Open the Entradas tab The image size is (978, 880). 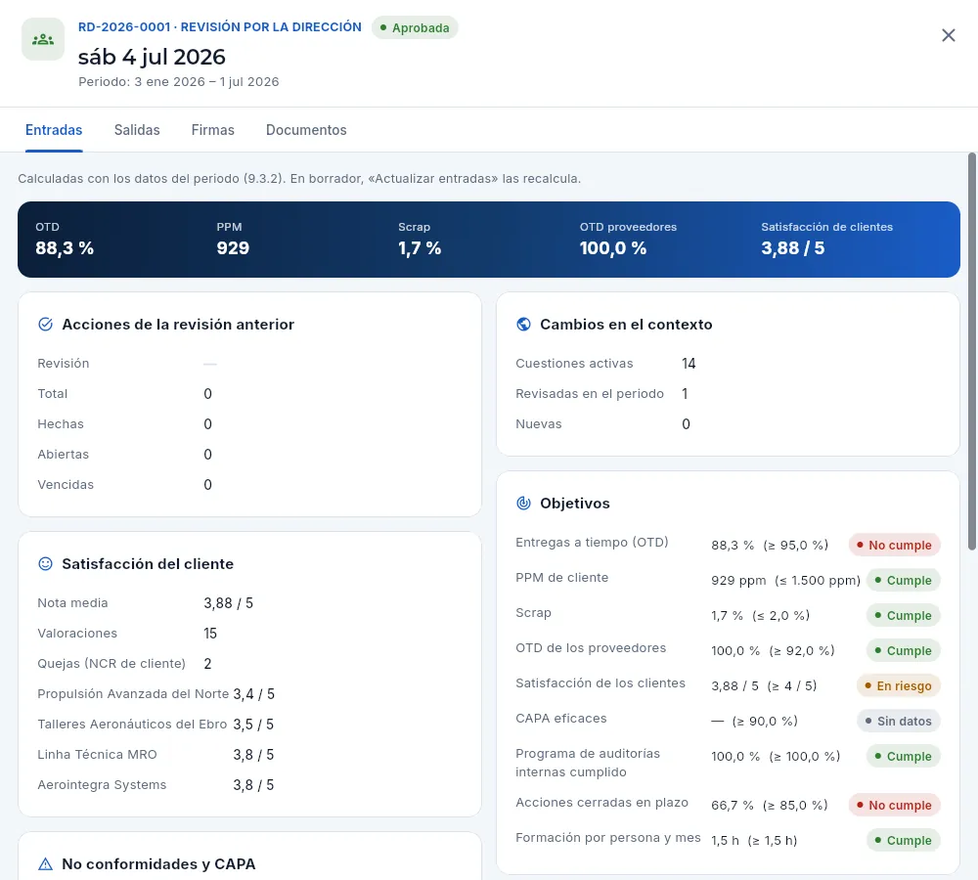click(x=54, y=130)
